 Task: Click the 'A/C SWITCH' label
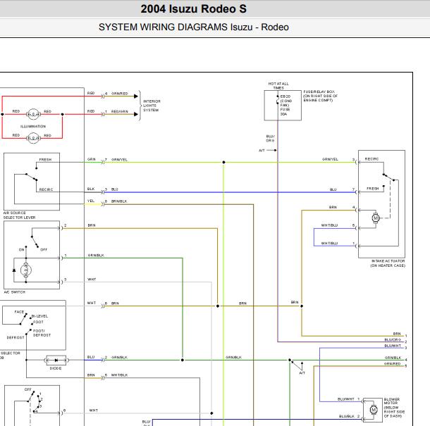click(15, 292)
